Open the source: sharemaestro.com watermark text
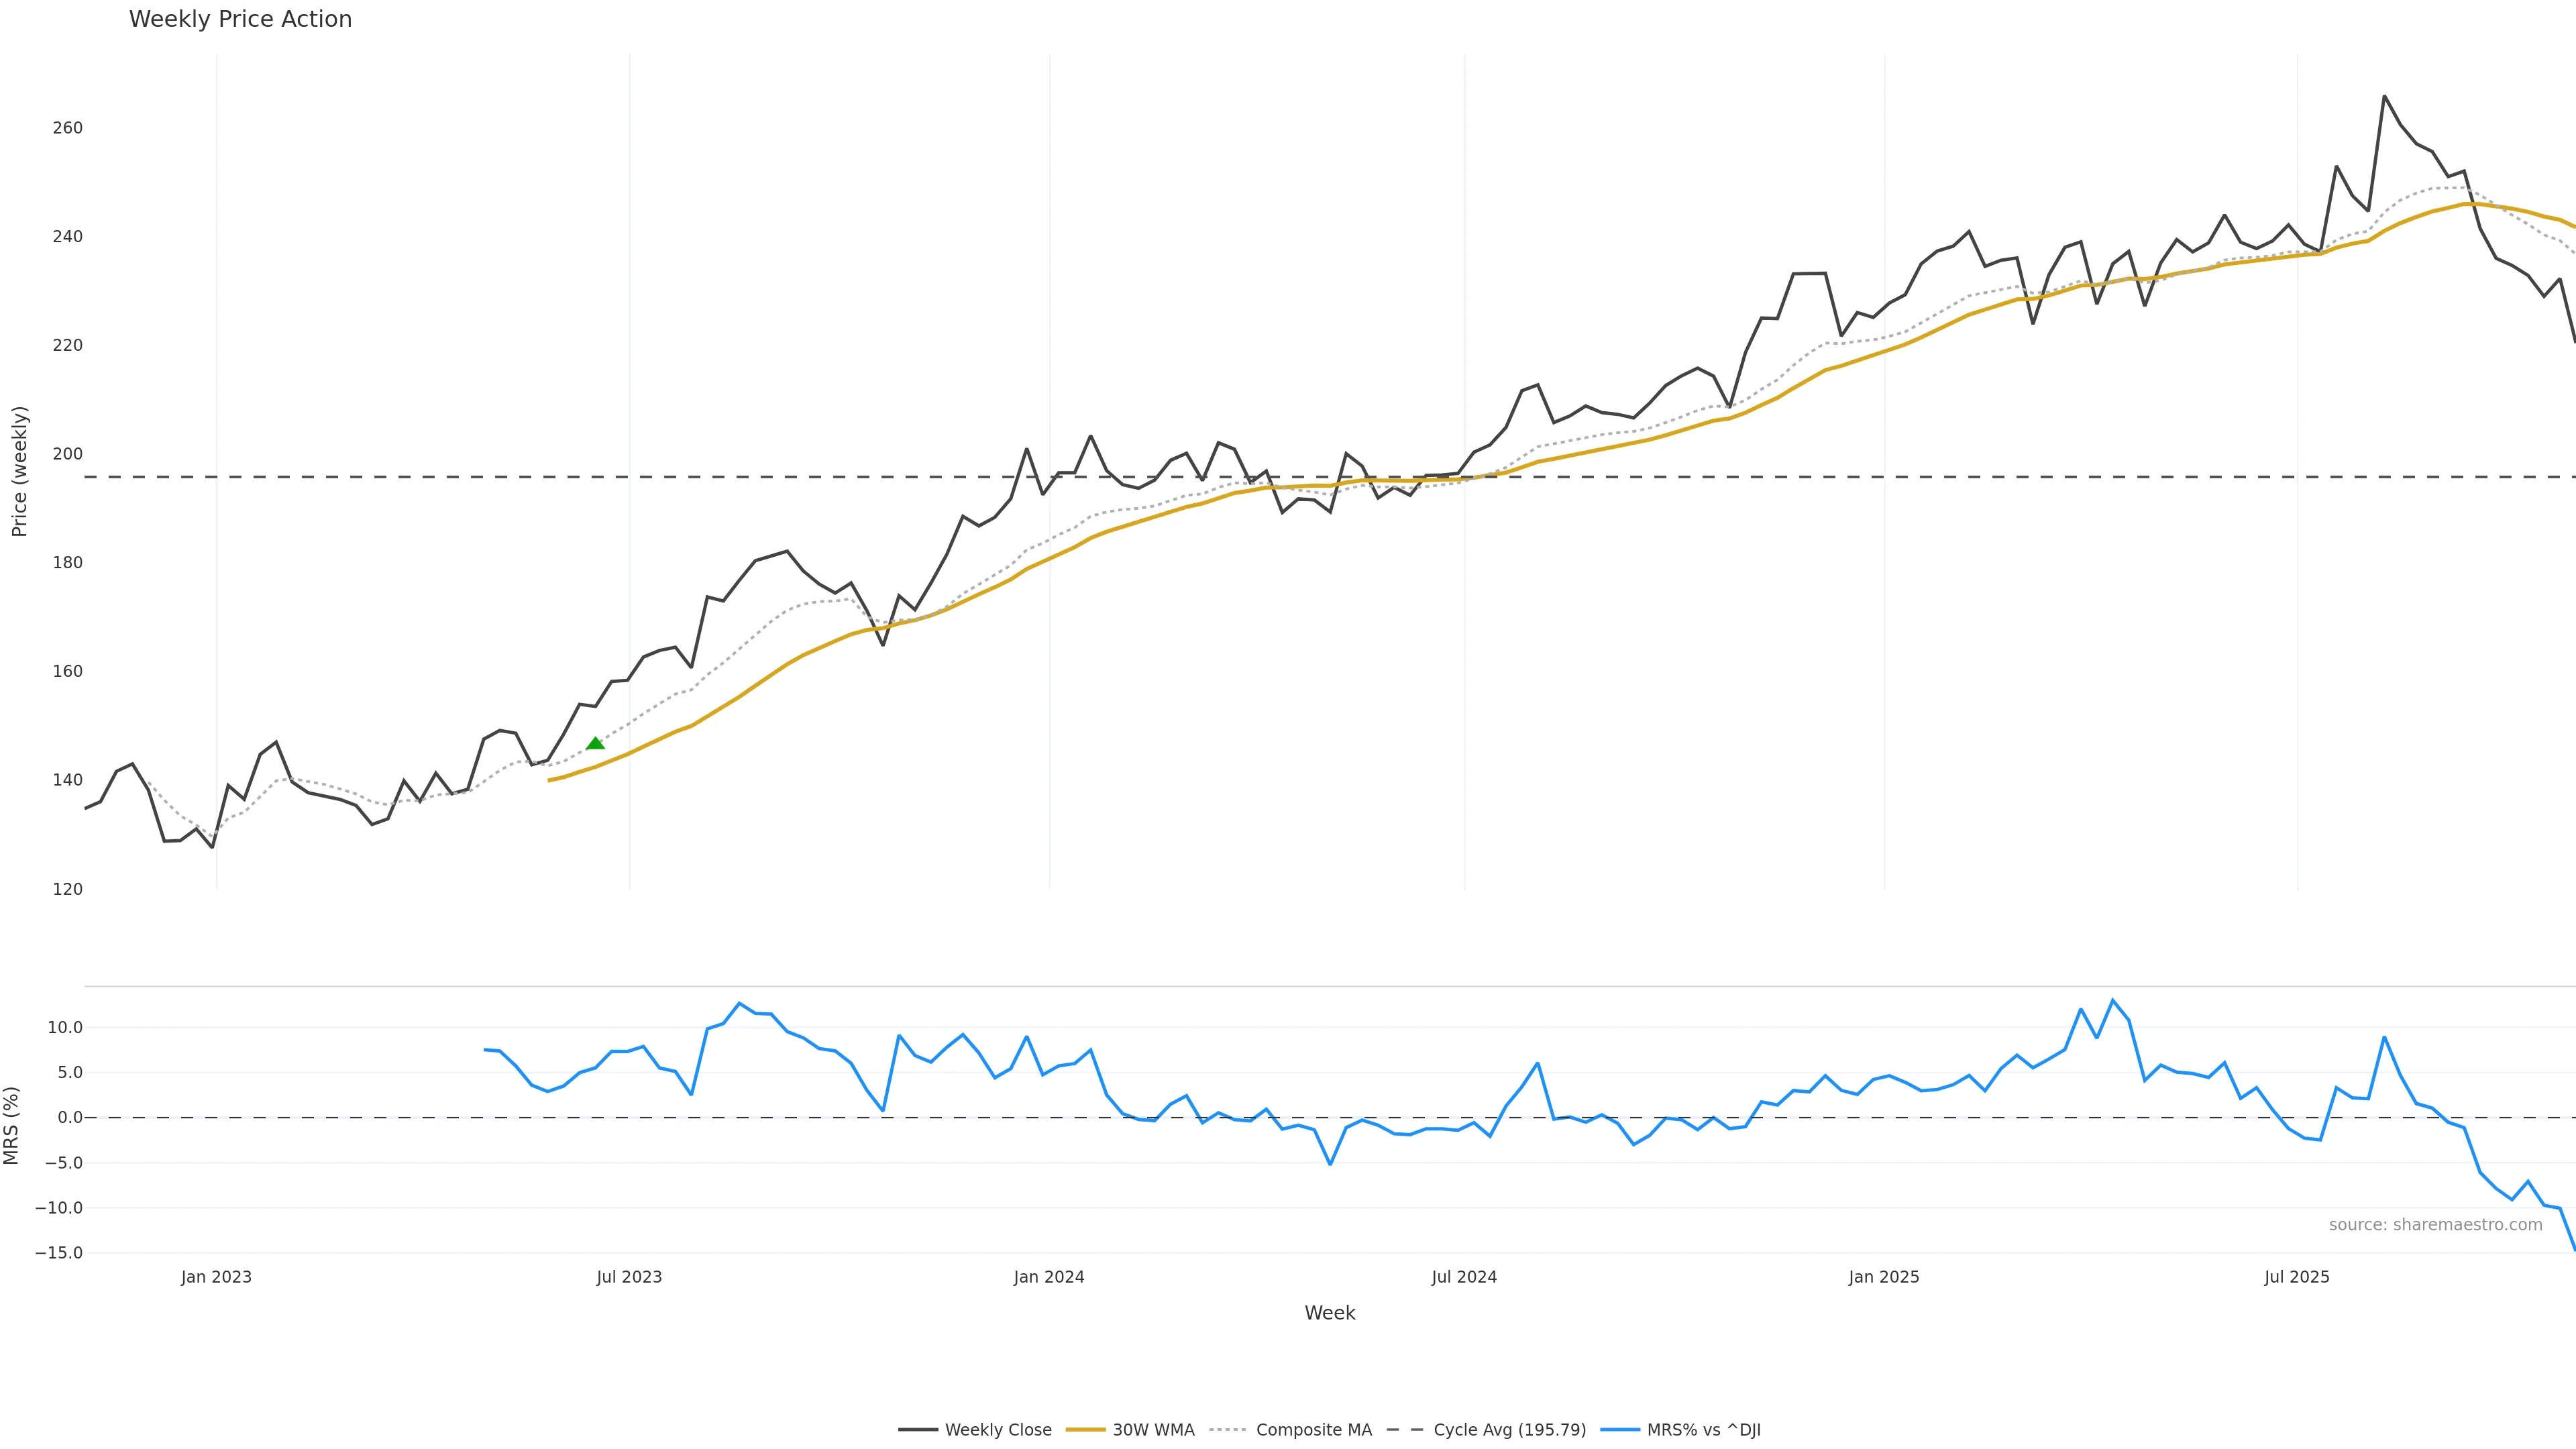The image size is (2576, 1449). pos(2435,1225)
